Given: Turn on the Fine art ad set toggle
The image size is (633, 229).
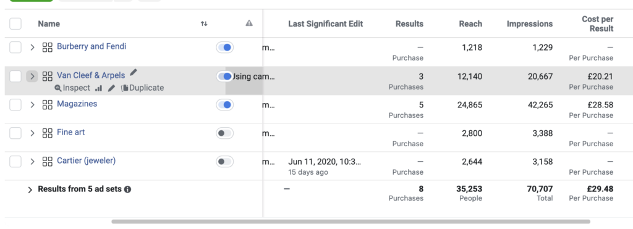Looking at the screenshot, I should point(225,133).
